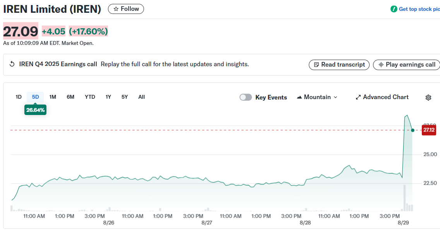Toggle the Key Events switch
Image resolution: width=440 pixels, height=230 pixels.
[x=245, y=97]
